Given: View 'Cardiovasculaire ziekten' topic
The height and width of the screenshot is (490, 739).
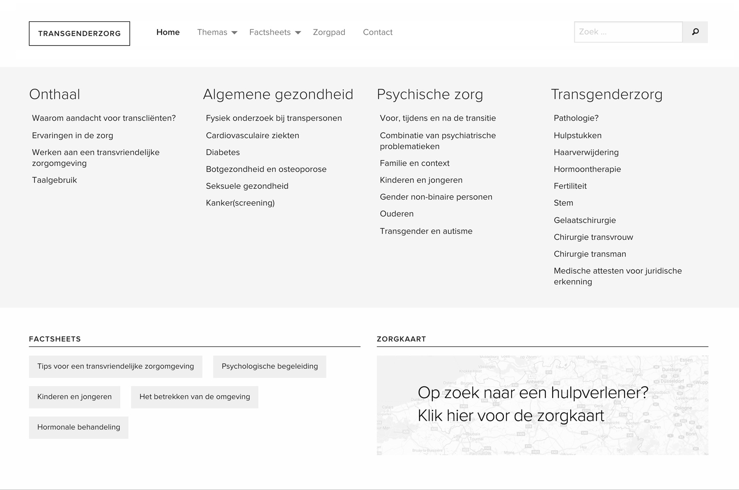Looking at the screenshot, I should 252,135.
